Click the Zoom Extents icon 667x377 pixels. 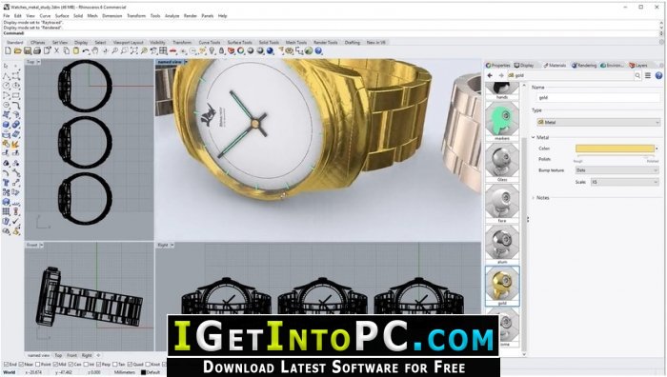[x=134, y=51]
